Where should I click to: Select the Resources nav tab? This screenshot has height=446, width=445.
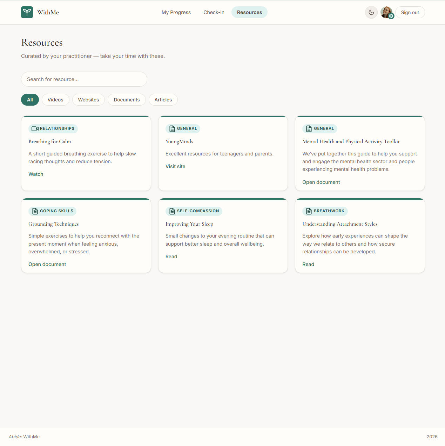tap(249, 12)
